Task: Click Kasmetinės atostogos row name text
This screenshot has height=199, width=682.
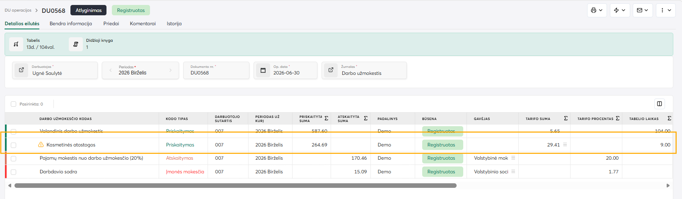Action: [71, 145]
